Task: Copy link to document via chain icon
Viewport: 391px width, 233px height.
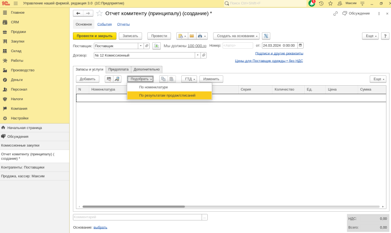Action: click(x=335, y=13)
